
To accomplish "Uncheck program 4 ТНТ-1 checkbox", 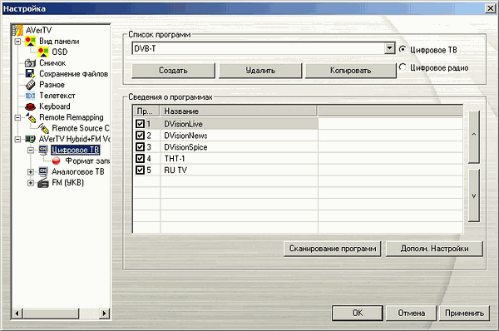I will 140,158.
